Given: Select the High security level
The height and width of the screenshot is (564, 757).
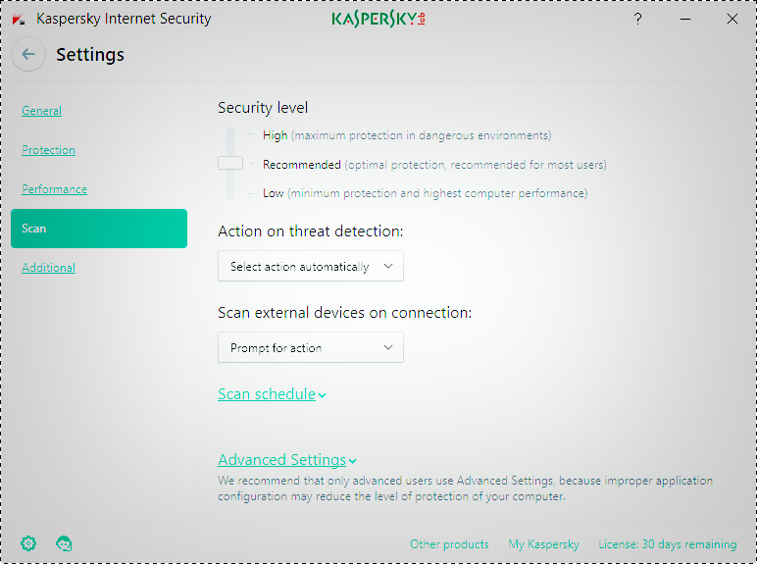Looking at the screenshot, I should tap(275, 135).
